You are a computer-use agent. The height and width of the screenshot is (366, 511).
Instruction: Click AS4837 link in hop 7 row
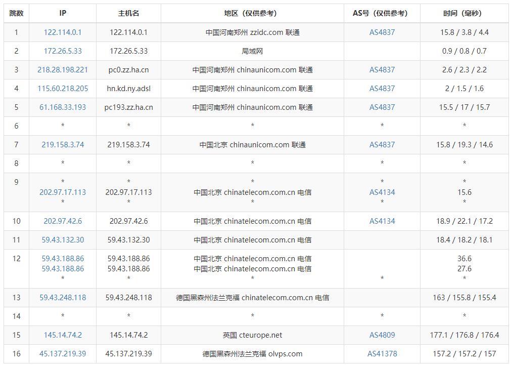click(382, 145)
